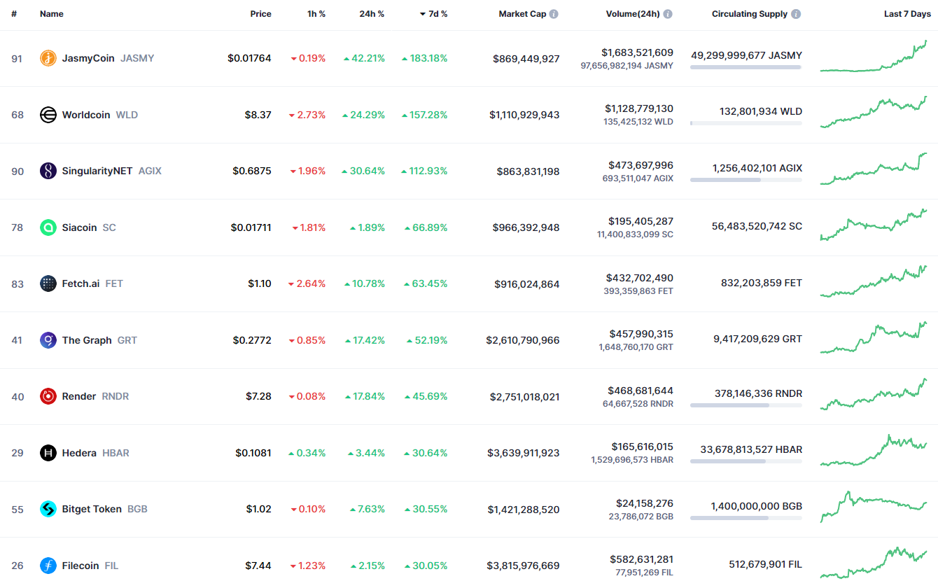This screenshot has height=588, width=938.
Task: Click JasmyCoin circulating supply progress bar
Action: (x=745, y=67)
